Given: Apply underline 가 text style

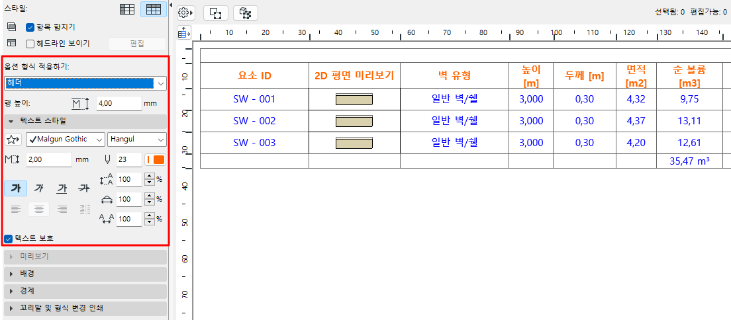Looking at the screenshot, I should [62, 188].
